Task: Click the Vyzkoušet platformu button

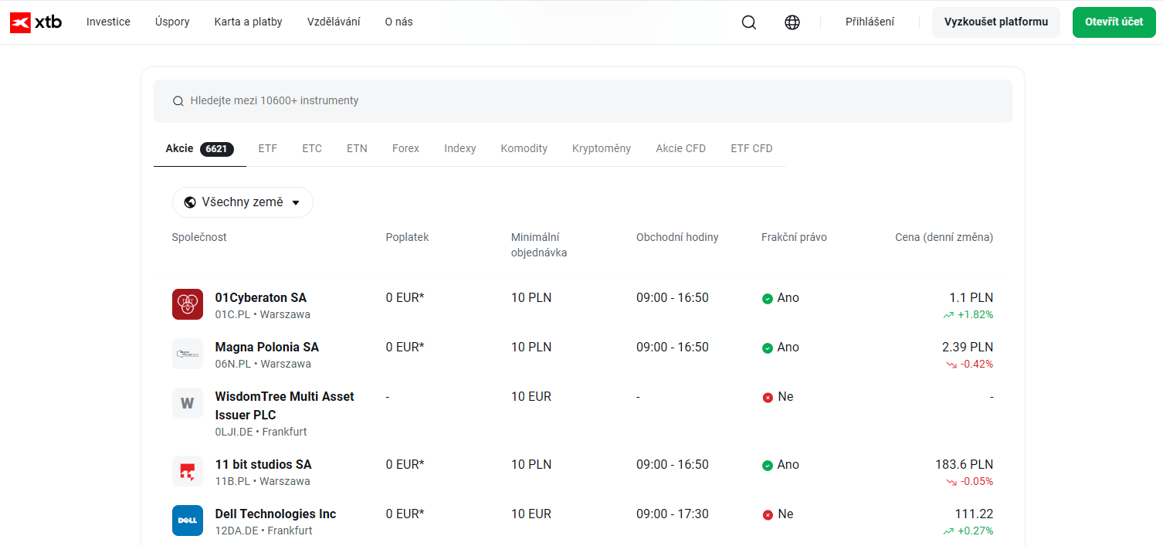Action: pyautogui.click(x=995, y=22)
